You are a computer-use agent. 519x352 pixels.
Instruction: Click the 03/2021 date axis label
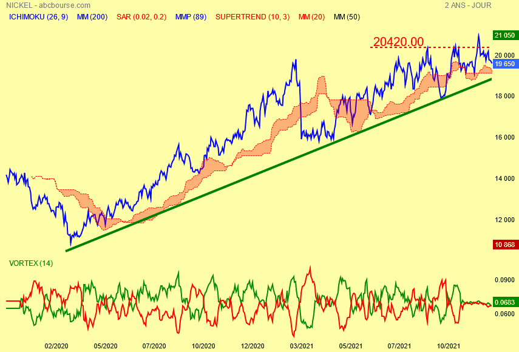301,346
